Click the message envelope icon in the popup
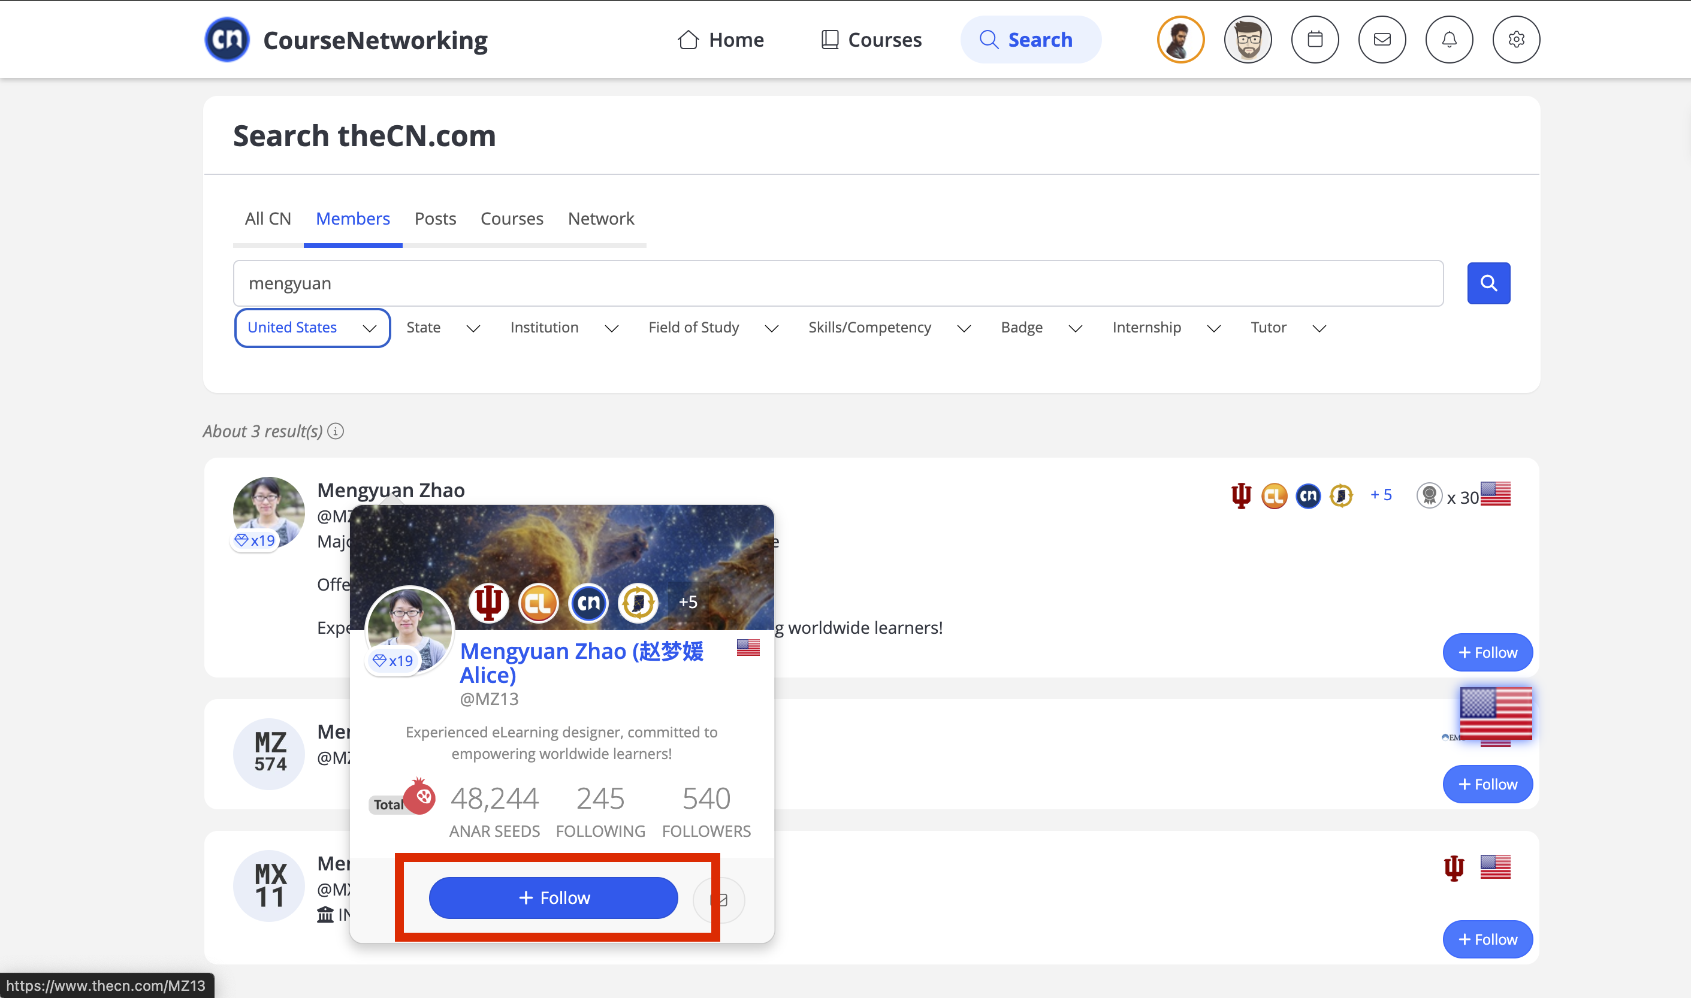Screen dimensions: 1691x998 [719, 900]
